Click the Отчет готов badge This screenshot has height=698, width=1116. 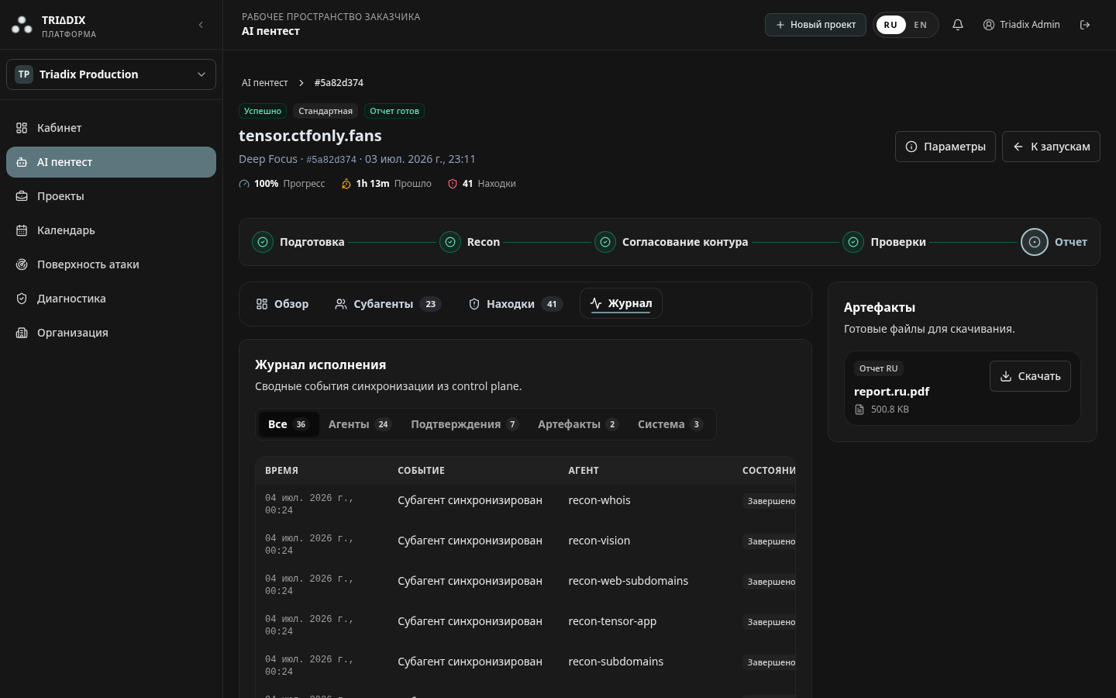pyautogui.click(x=394, y=111)
